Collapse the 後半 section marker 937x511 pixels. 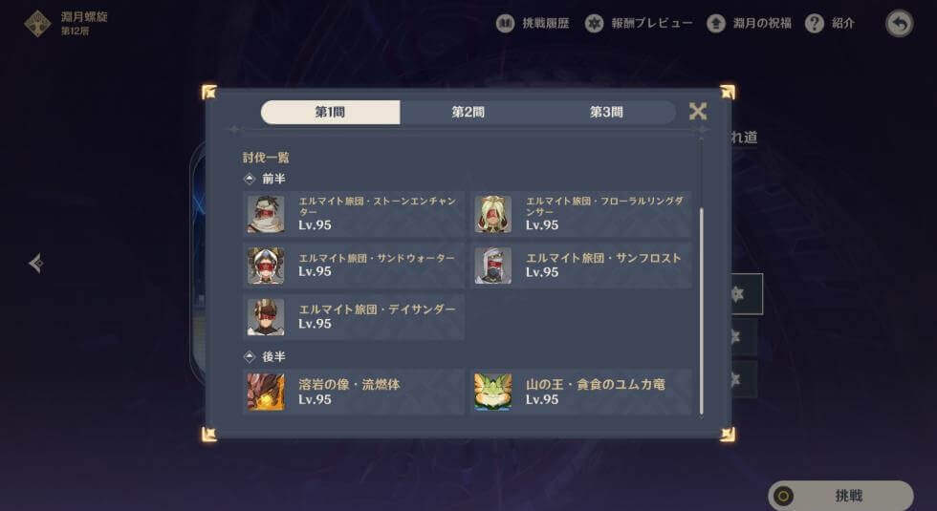pyautogui.click(x=250, y=356)
